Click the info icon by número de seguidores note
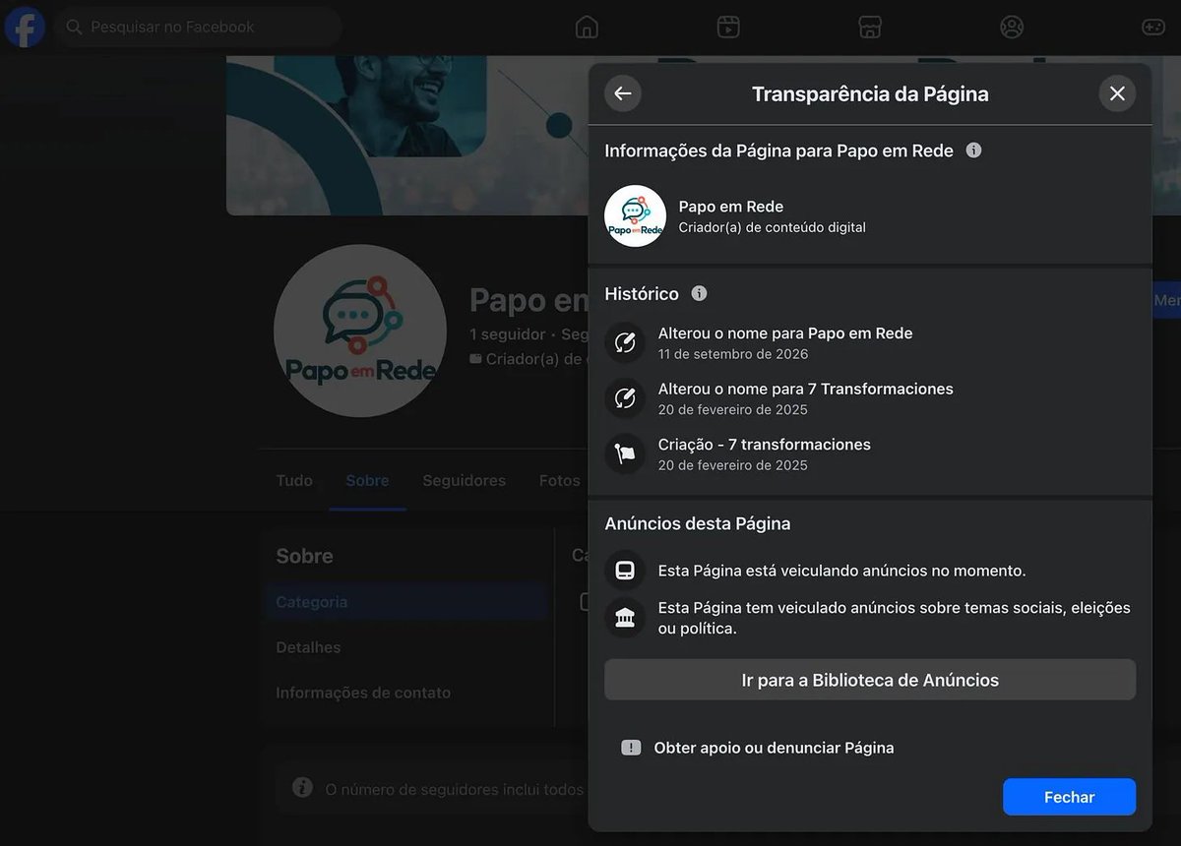The height and width of the screenshot is (846, 1181). [x=303, y=788]
